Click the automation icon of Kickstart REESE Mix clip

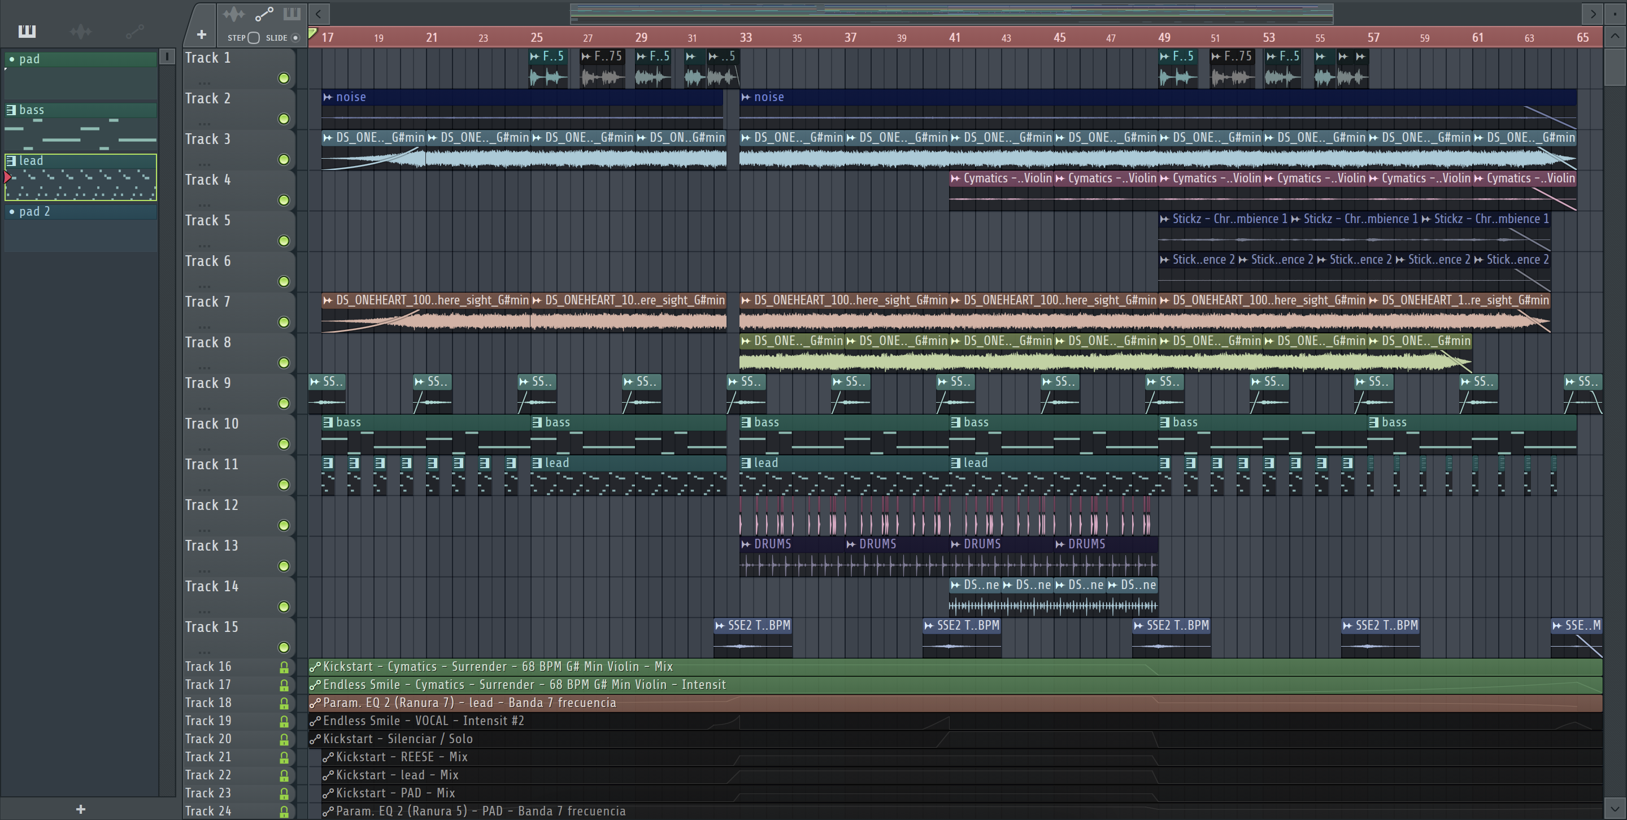point(328,757)
